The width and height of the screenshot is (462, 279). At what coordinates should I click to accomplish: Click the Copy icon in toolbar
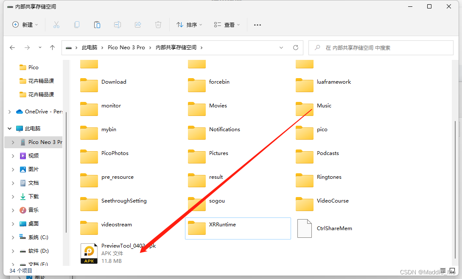tap(77, 25)
